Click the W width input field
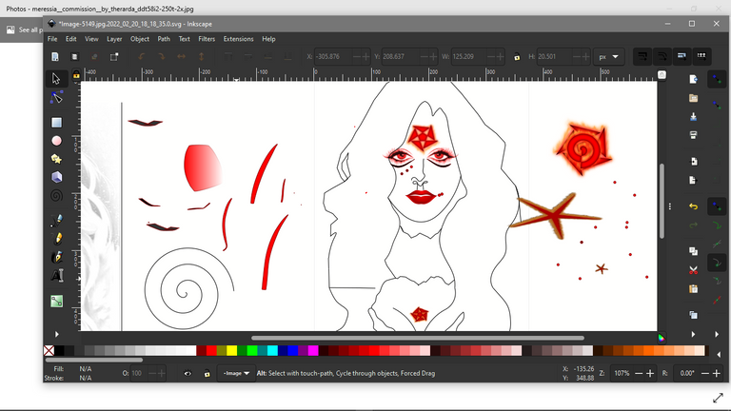The width and height of the screenshot is (731, 411). click(469, 57)
